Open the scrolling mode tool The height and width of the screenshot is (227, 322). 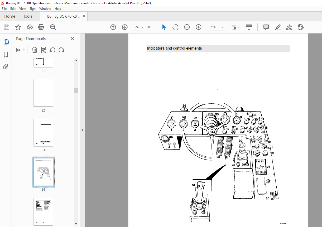point(249,27)
